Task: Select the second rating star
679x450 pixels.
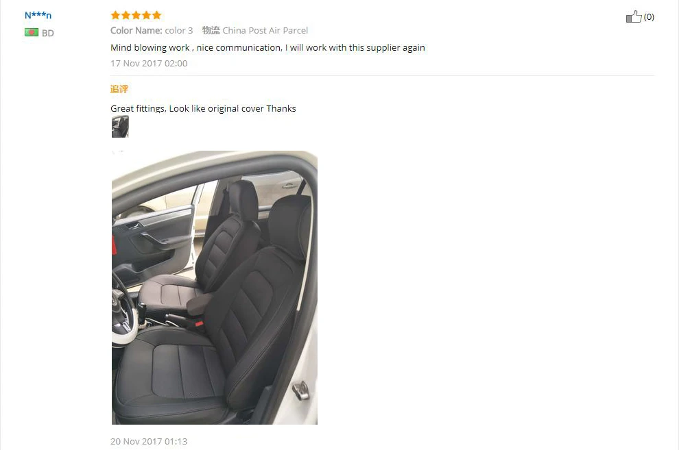Action: coord(126,16)
